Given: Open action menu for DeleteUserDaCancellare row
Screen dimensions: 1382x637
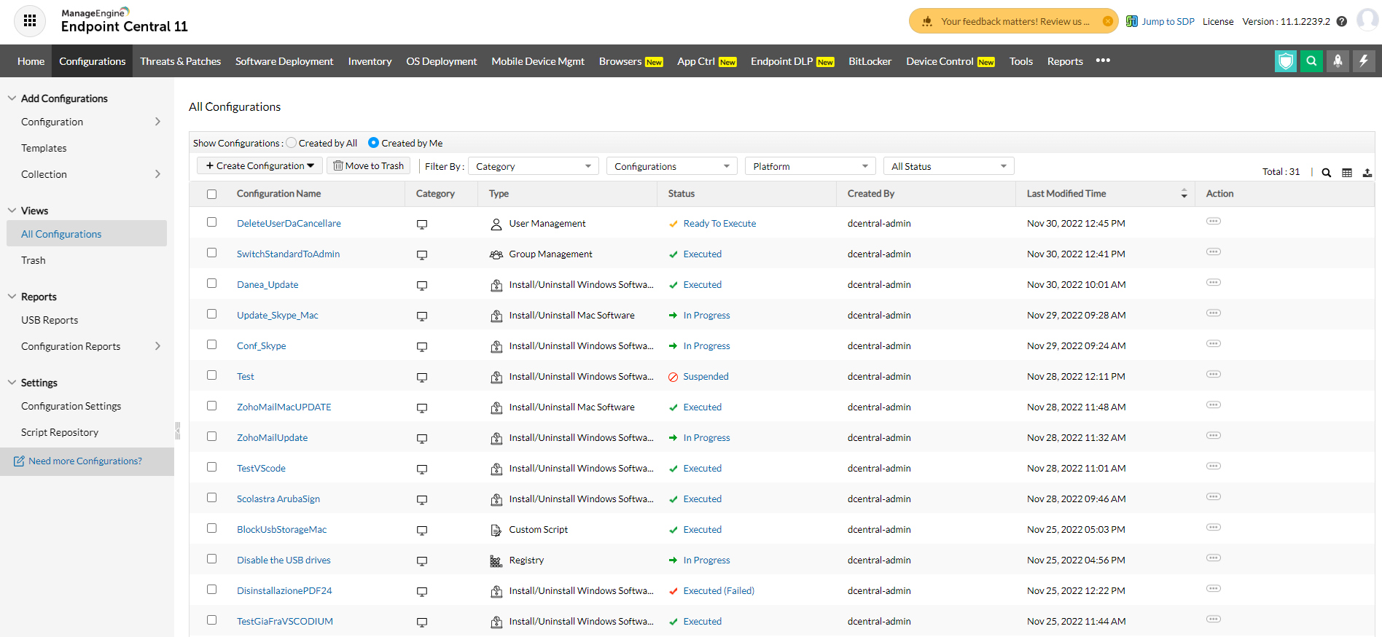Looking at the screenshot, I should pos(1214,222).
